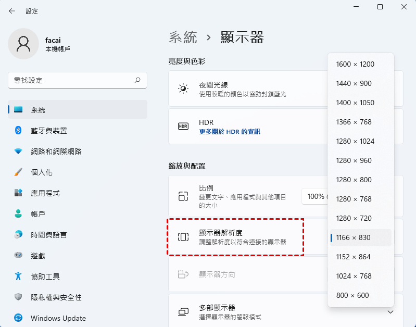This screenshot has width=416, height=327.
Task: Click the Apps (應用程式) sidebar icon
Action: click(x=18, y=193)
